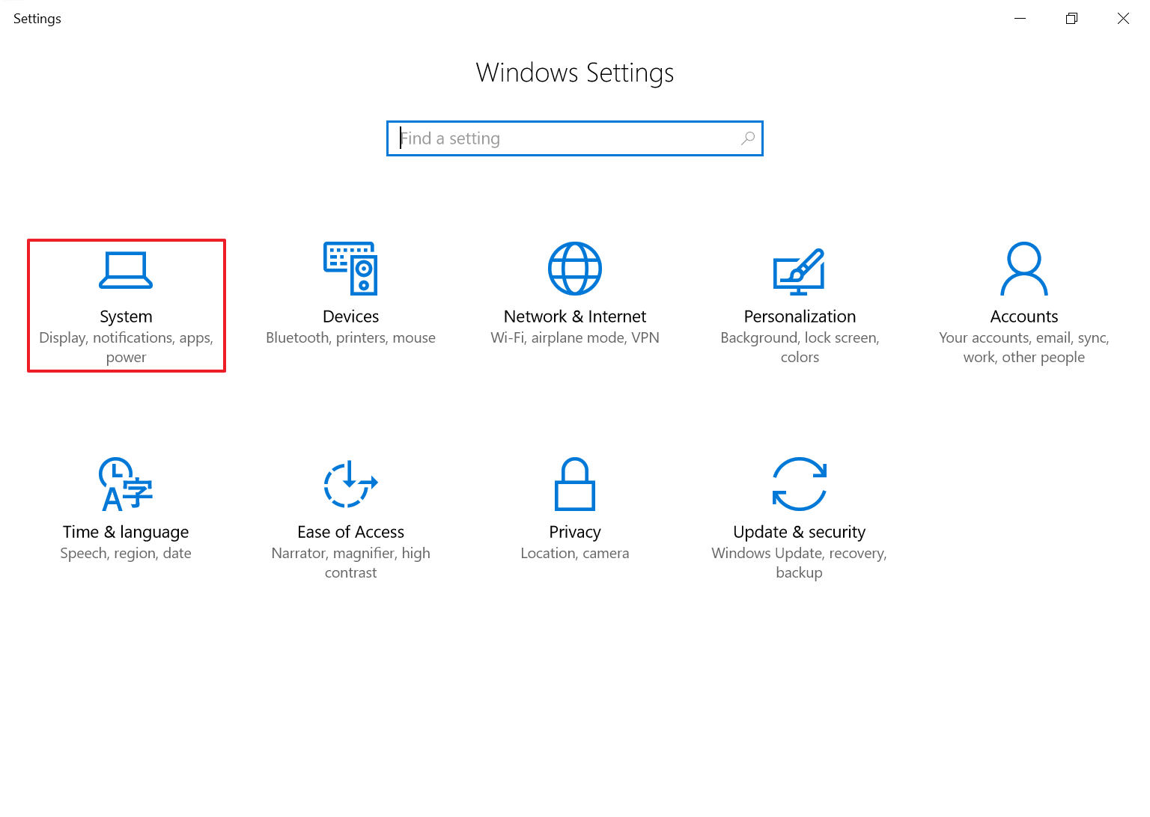Viewport: 1150px width, 817px height.
Task: Click the Personalization monitor and brush icon
Action: pos(799,270)
